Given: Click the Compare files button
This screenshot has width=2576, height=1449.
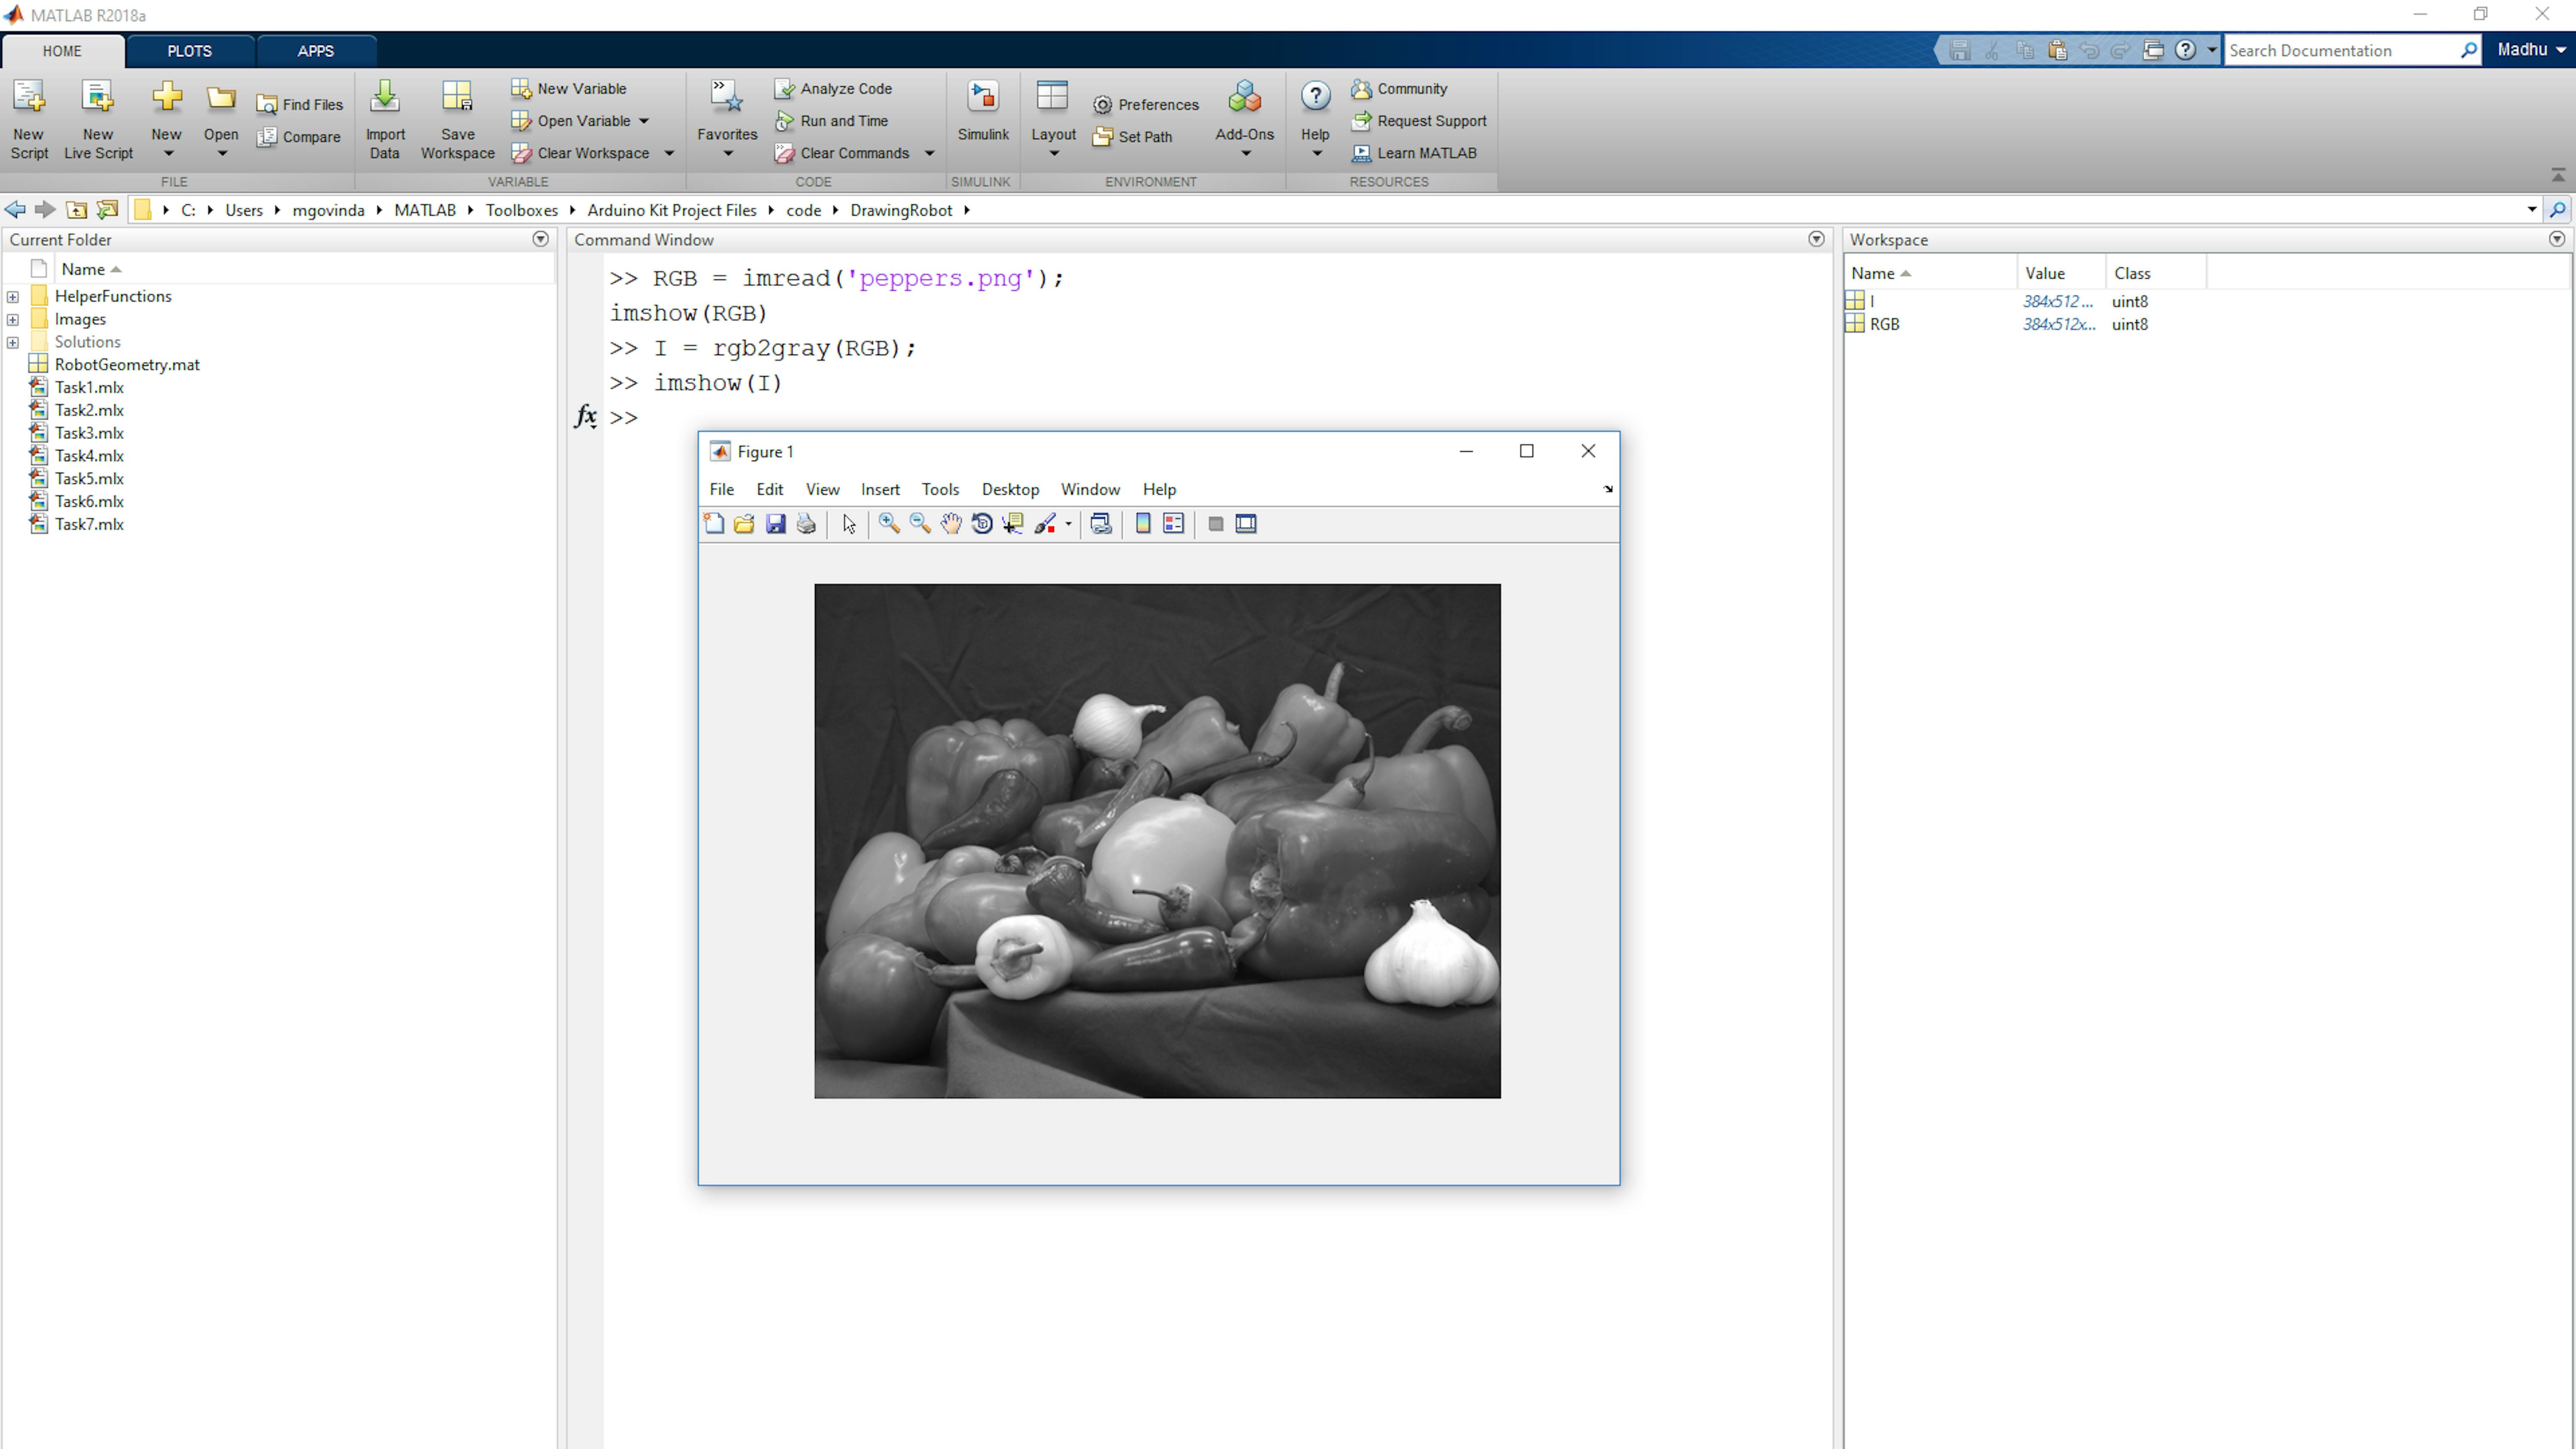Looking at the screenshot, I should click(299, 137).
